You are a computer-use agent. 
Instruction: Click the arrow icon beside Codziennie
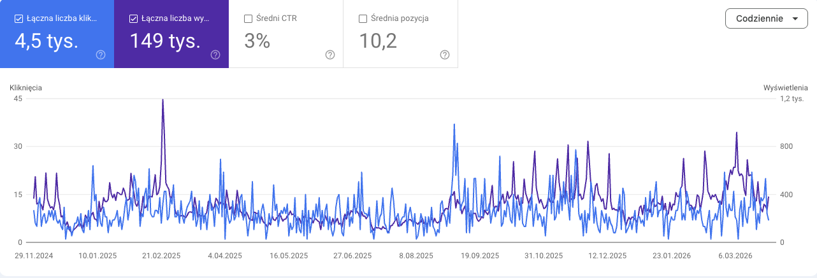(x=795, y=18)
